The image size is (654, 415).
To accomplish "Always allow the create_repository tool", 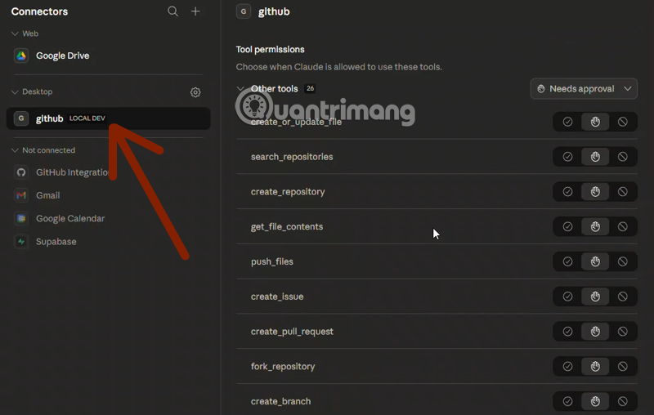I will [x=567, y=192].
